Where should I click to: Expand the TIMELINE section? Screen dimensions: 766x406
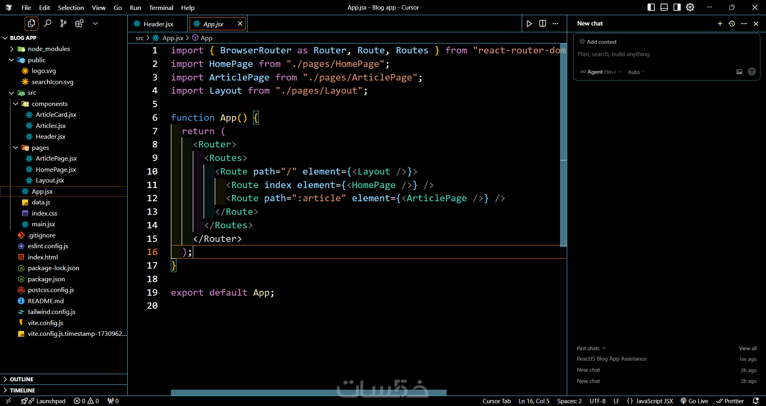[63, 390]
